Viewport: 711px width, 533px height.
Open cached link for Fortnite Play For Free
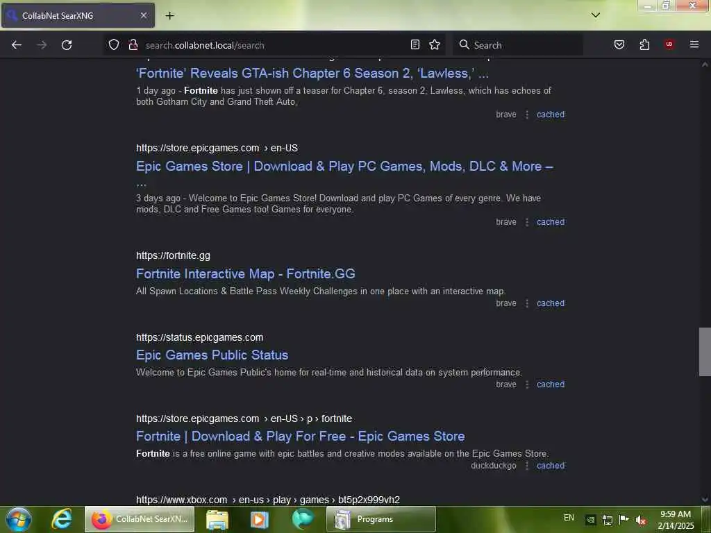551,466
